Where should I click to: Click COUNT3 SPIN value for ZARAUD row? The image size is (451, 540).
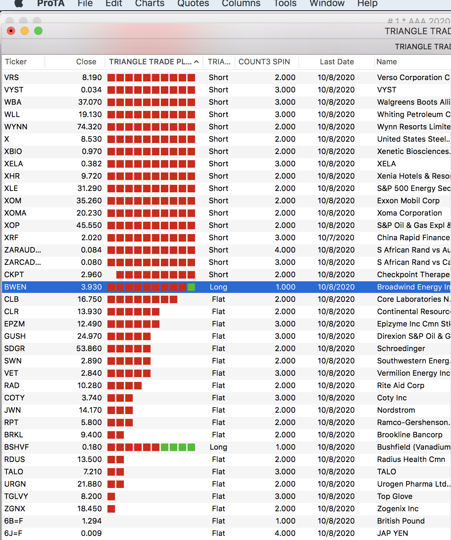click(285, 250)
